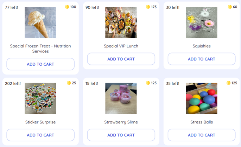Viewport: 241px width, 147px height.
Task: Open the colorful Stress Balls photo
Action: [x=202, y=98]
